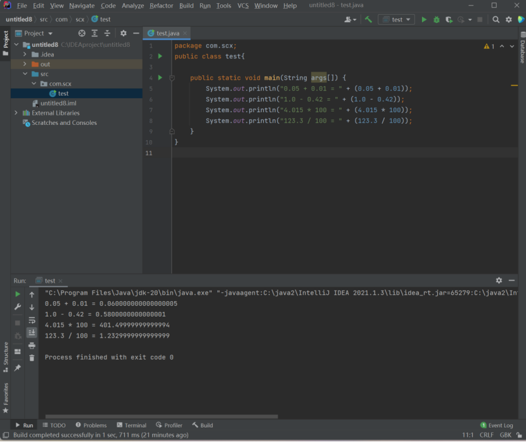
Task: Open the test run configuration dropdown
Action: pos(397,20)
